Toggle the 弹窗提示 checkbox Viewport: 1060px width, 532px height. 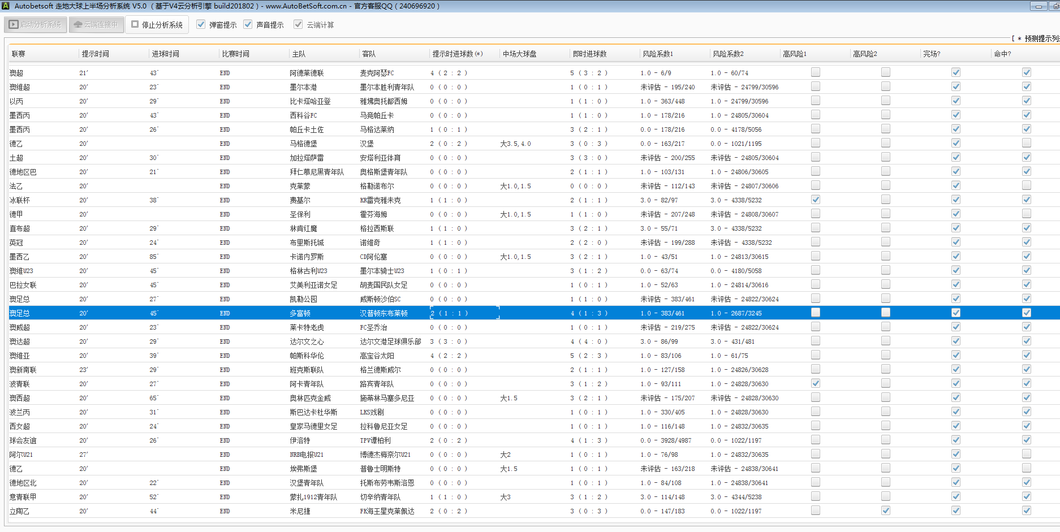pos(201,25)
